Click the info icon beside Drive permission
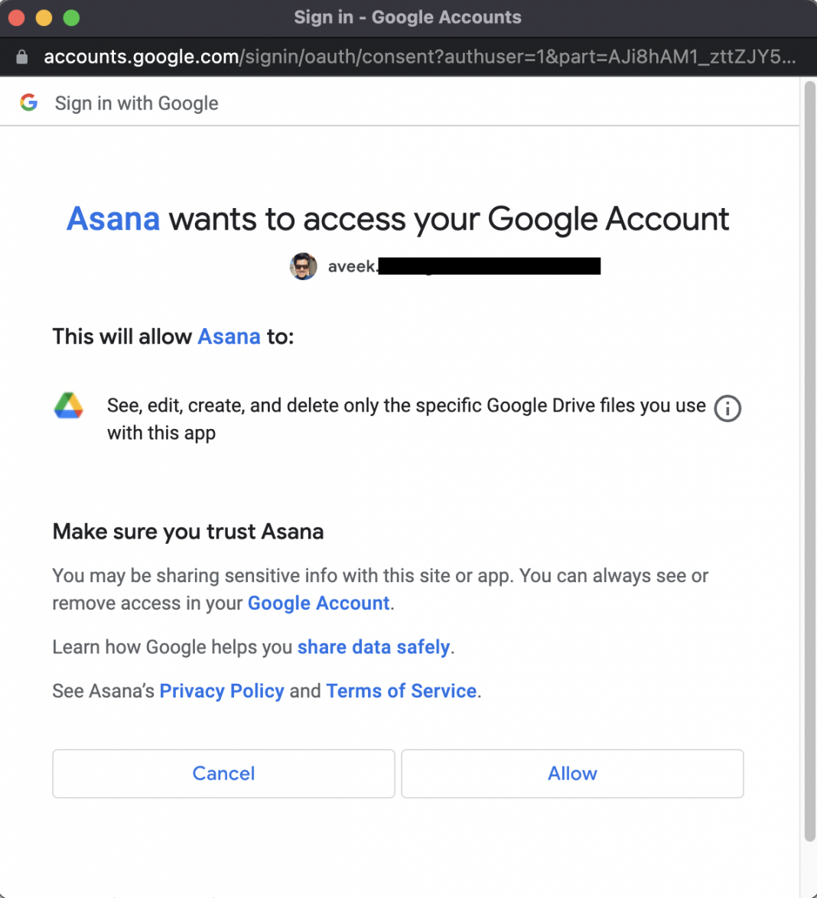817x898 pixels. (x=727, y=408)
